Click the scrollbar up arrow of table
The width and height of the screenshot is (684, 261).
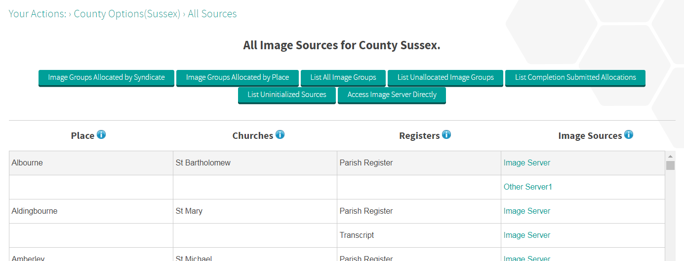pos(670,156)
